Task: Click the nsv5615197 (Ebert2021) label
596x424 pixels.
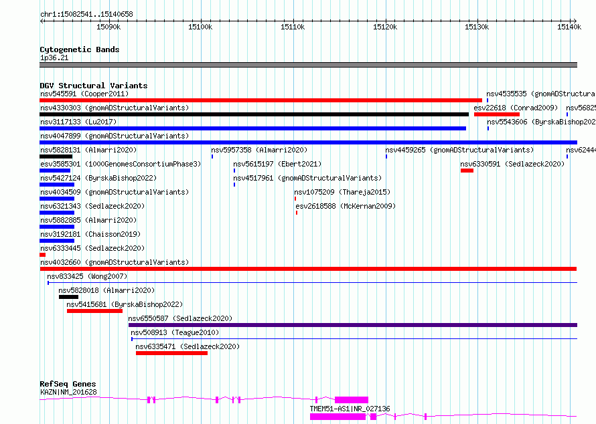Action: (x=277, y=164)
